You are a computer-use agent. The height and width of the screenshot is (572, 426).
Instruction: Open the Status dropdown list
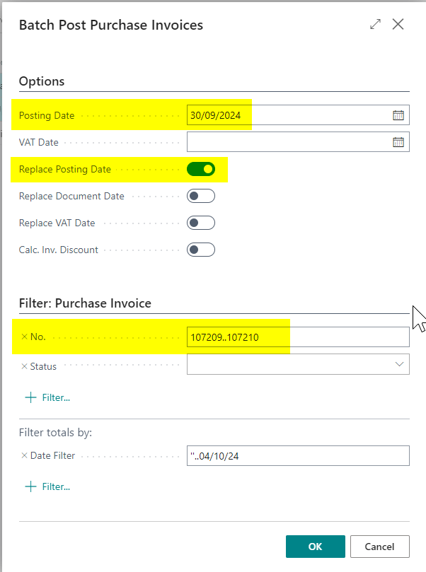coord(399,364)
